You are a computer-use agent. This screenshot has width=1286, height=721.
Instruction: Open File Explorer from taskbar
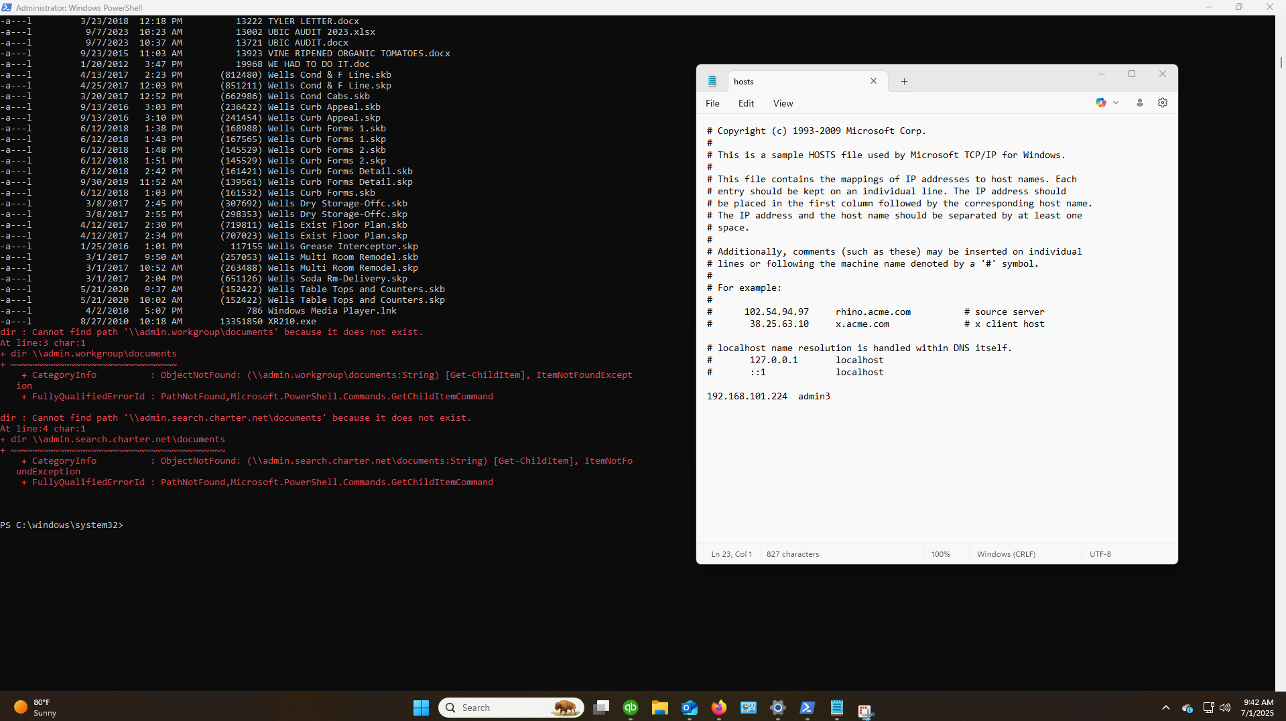(660, 708)
